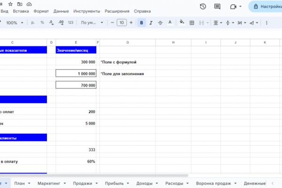
Task: Select the cell with 300 000
Action: coord(76,62)
